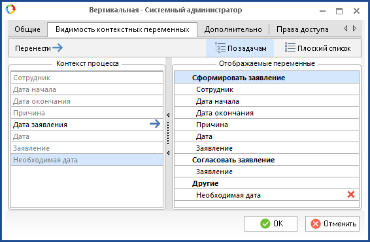Screen dimensions: 370x242
Task: Select Другие group in displayed variables
Action: point(267,183)
